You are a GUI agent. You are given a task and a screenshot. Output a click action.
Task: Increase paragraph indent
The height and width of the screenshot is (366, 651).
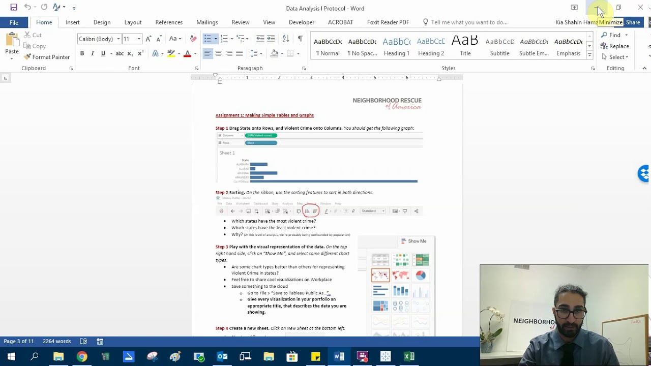click(271, 39)
